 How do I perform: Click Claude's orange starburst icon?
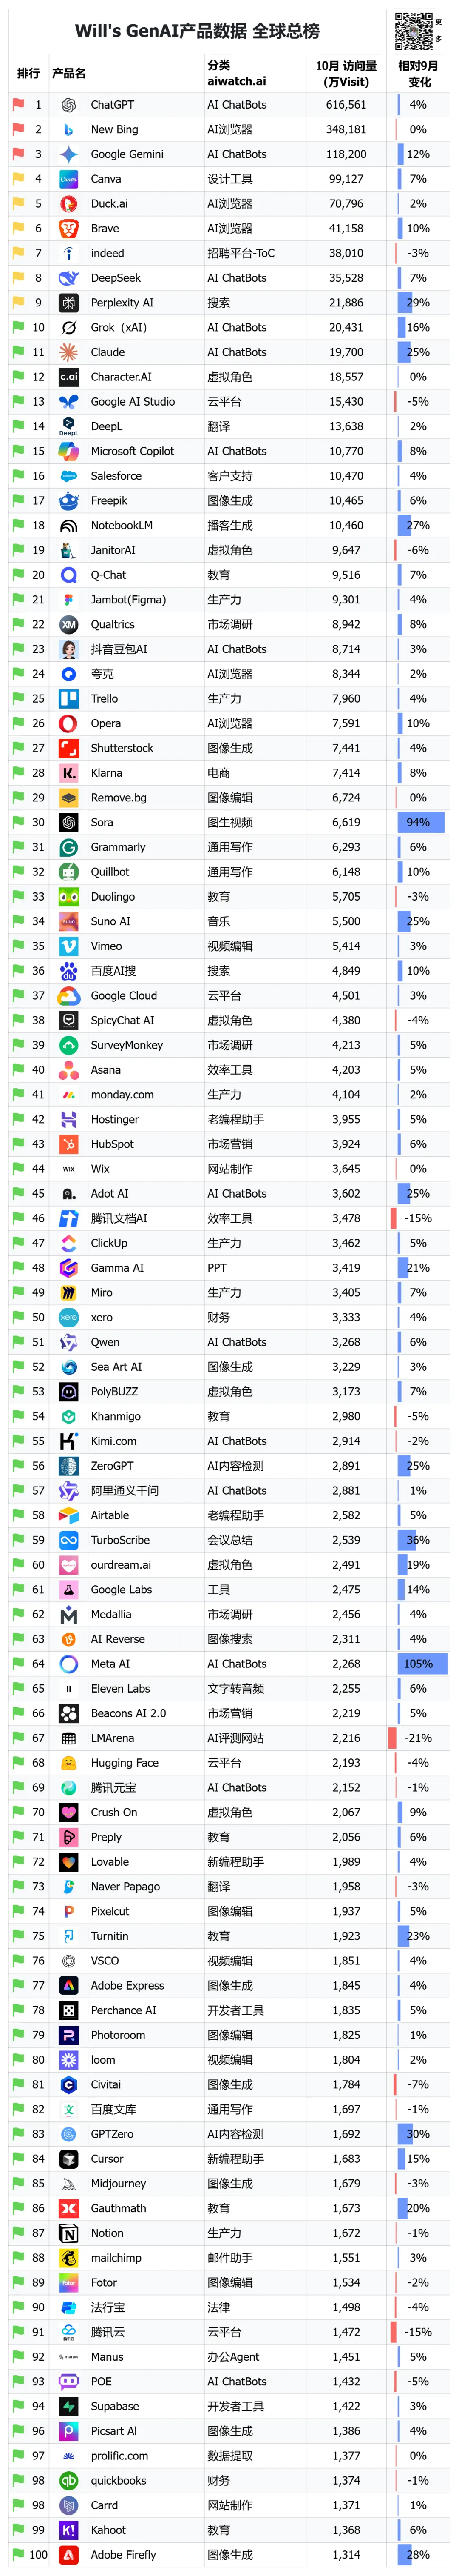point(69,352)
